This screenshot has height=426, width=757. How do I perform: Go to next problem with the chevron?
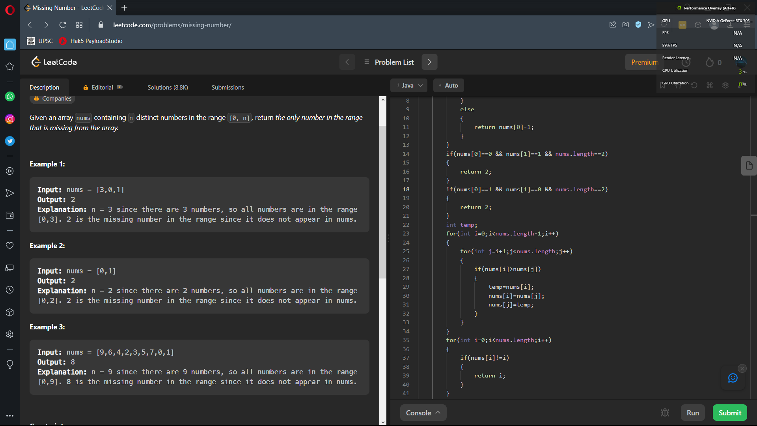click(429, 62)
